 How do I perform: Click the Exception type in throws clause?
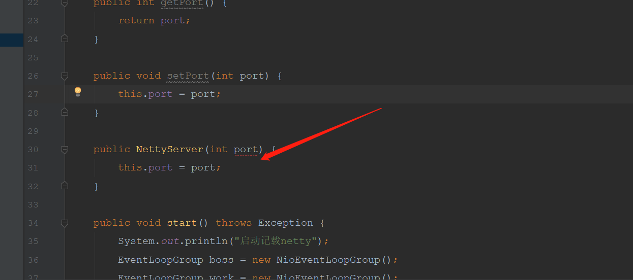pos(285,223)
